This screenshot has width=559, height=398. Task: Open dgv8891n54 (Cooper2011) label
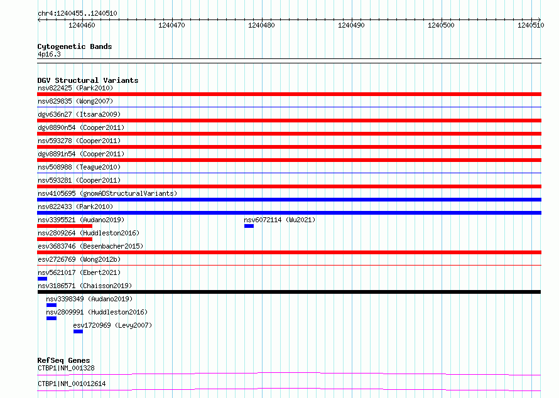pos(81,154)
